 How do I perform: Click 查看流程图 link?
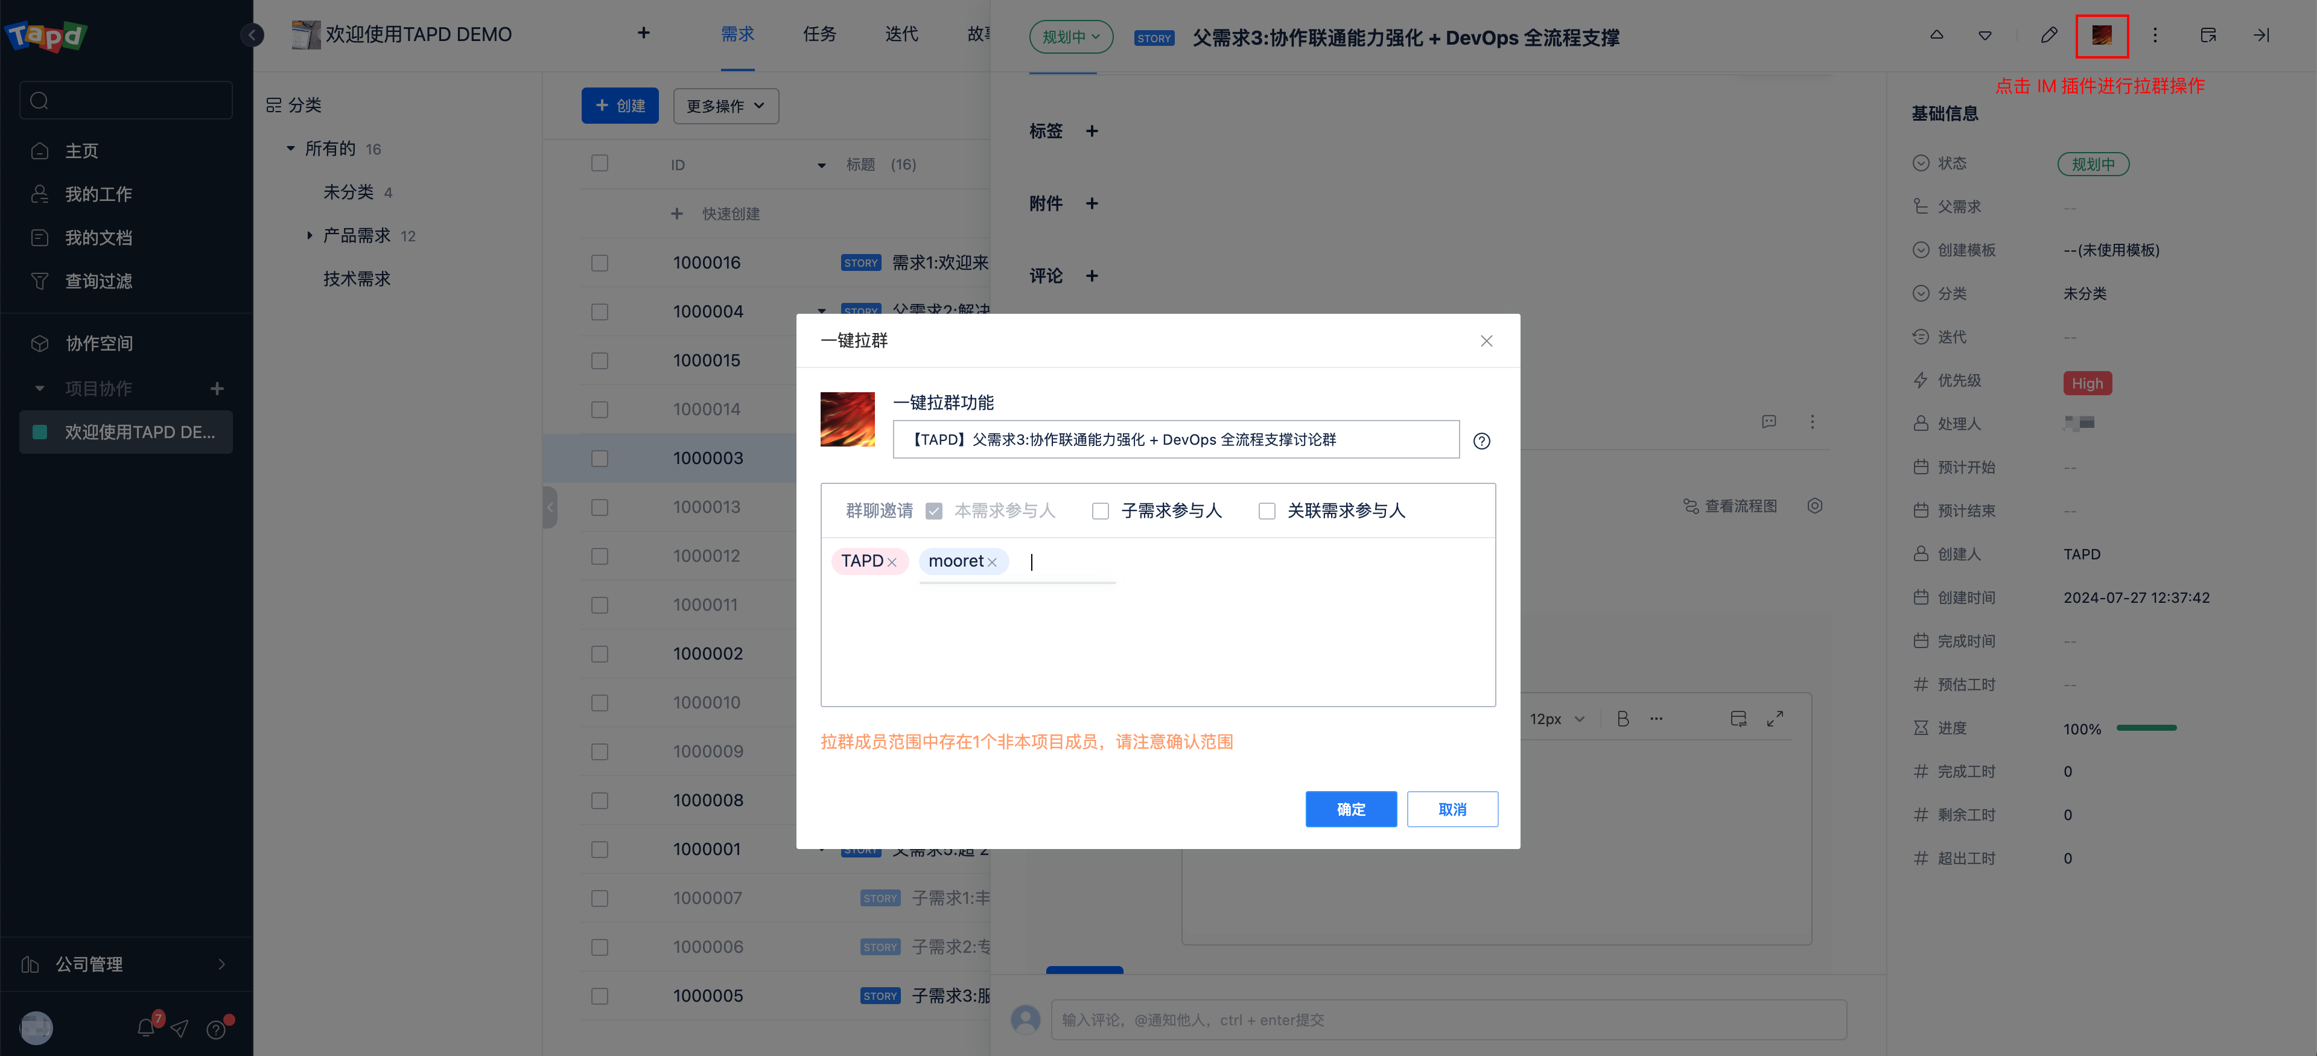1730,506
